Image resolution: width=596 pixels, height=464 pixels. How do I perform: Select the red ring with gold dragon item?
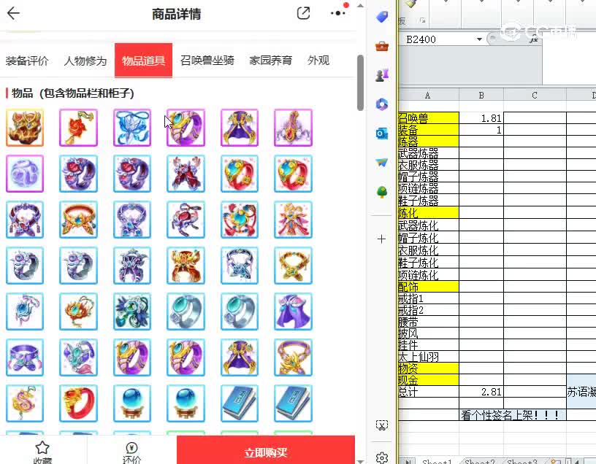tap(78, 403)
